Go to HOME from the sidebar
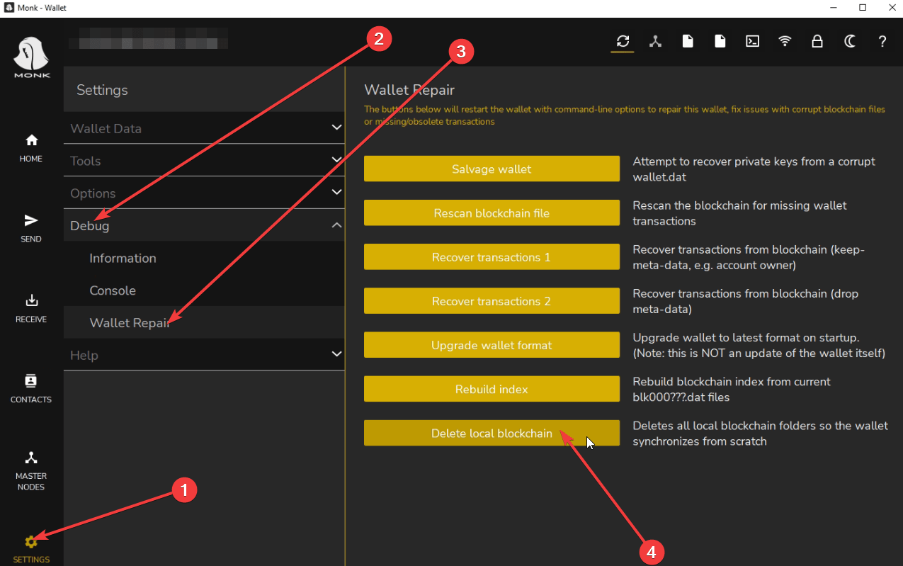903x566 pixels. pyautogui.click(x=30, y=147)
